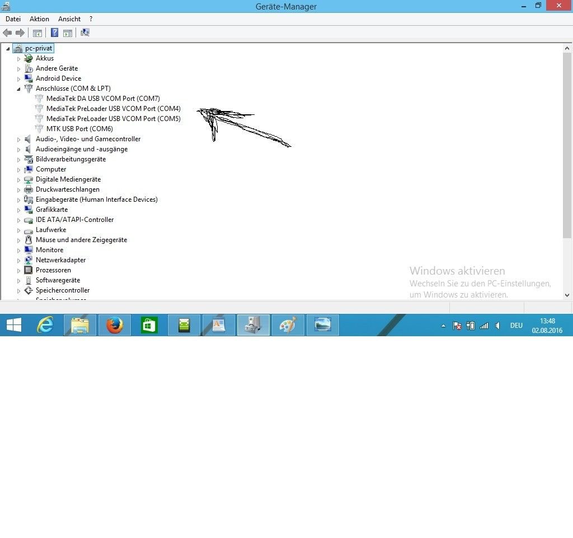Image resolution: width=573 pixels, height=538 pixels.
Task: Click the scan for hardware changes icon
Action: pos(85,33)
